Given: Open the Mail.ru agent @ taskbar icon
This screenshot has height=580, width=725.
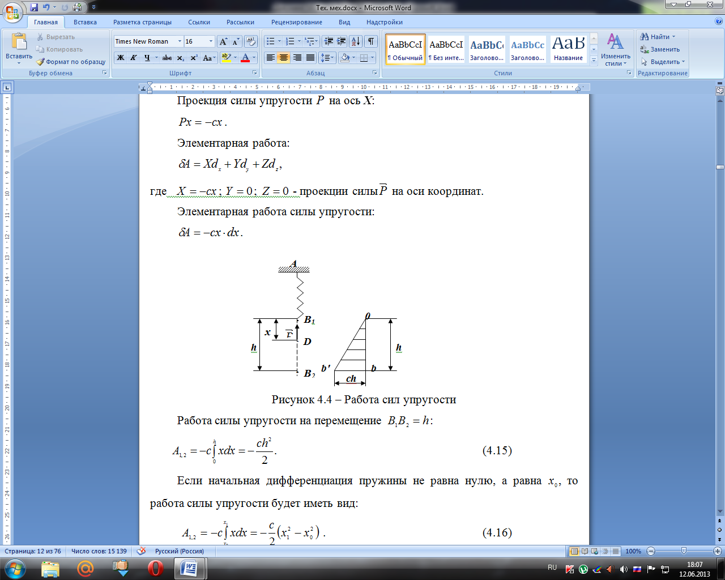Looking at the screenshot, I should [86, 568].
